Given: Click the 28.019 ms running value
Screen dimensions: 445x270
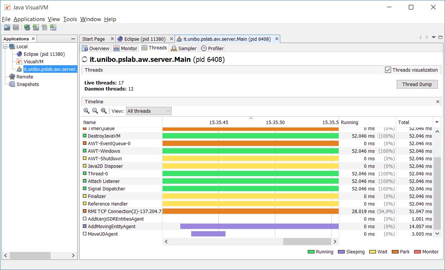Looking at the screenshot, I should click(363, 211).
